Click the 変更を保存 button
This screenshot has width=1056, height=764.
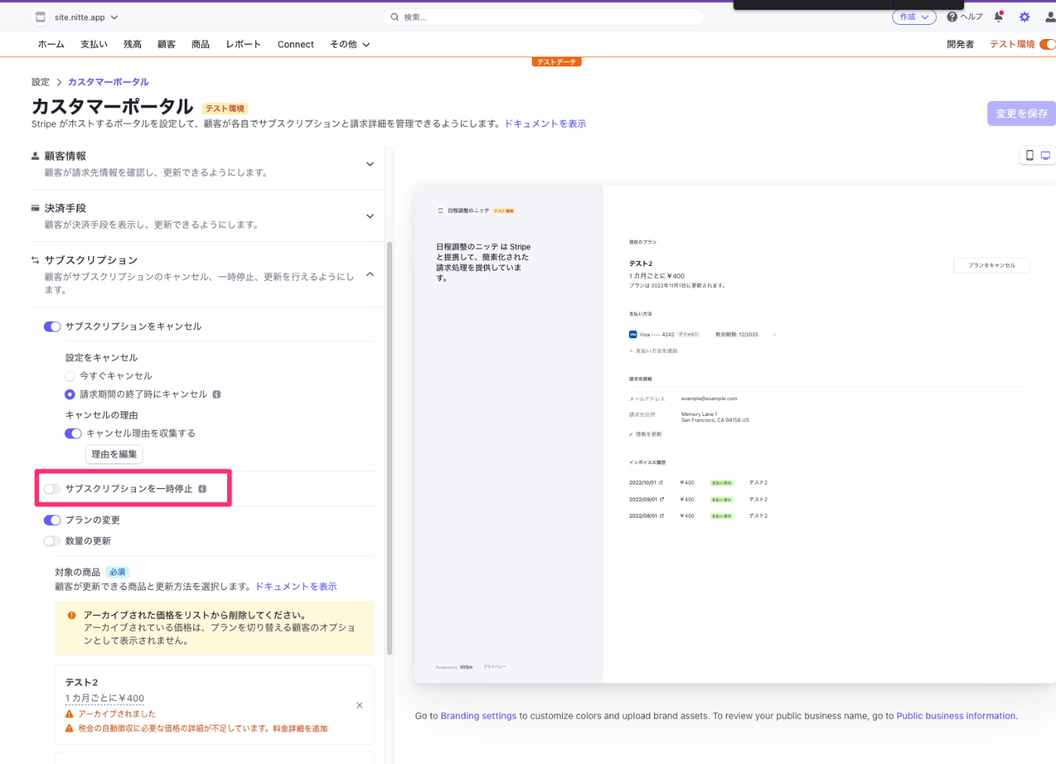[1021, 114]
